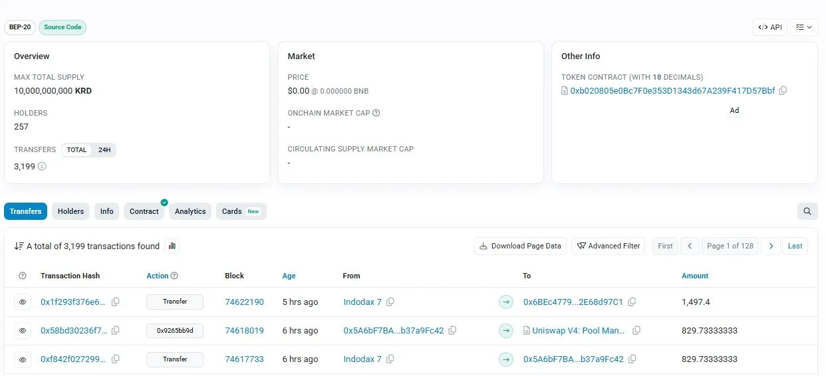Open the search magnifier icon
826x376 pixels.
[x=807, y=211]
